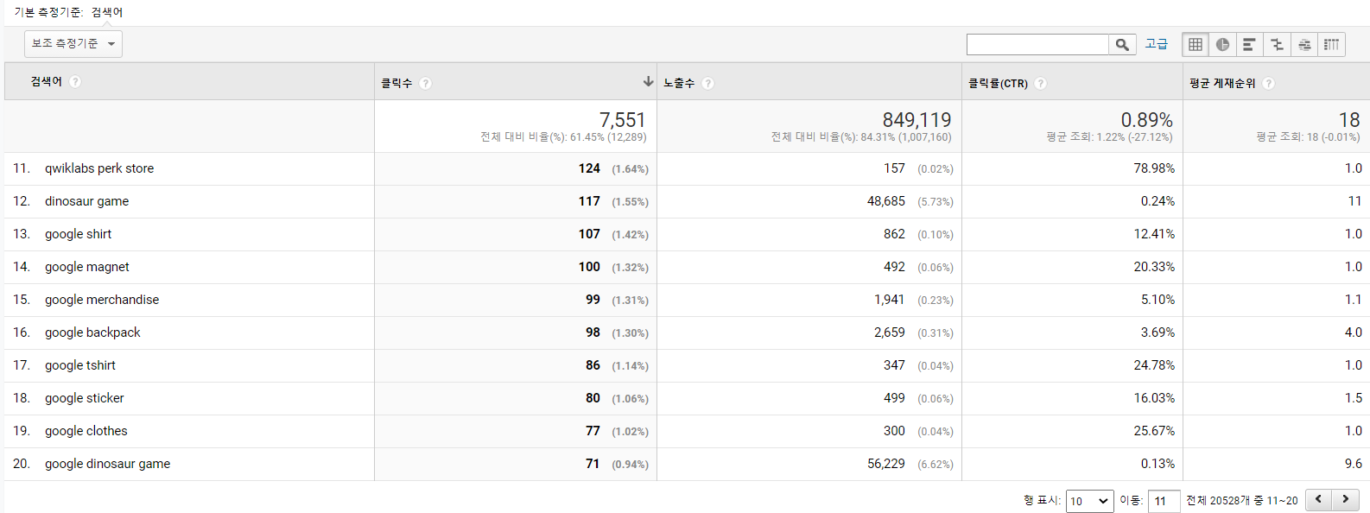Click the 48,685 impressions cell

(886, 201)
